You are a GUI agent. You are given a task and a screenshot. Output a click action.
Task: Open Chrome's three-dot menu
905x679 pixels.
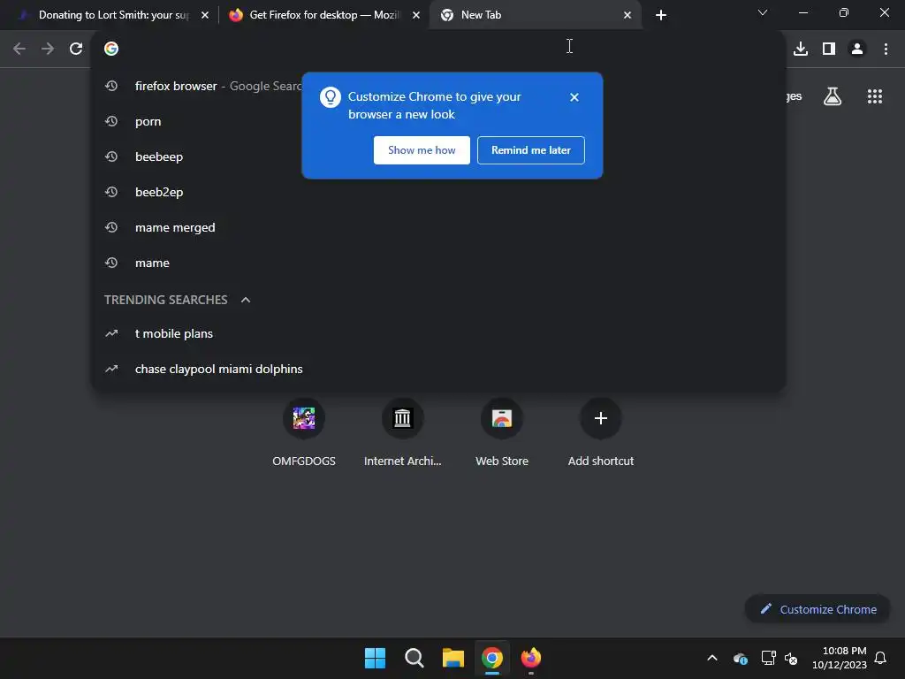(x=886, y=50)
